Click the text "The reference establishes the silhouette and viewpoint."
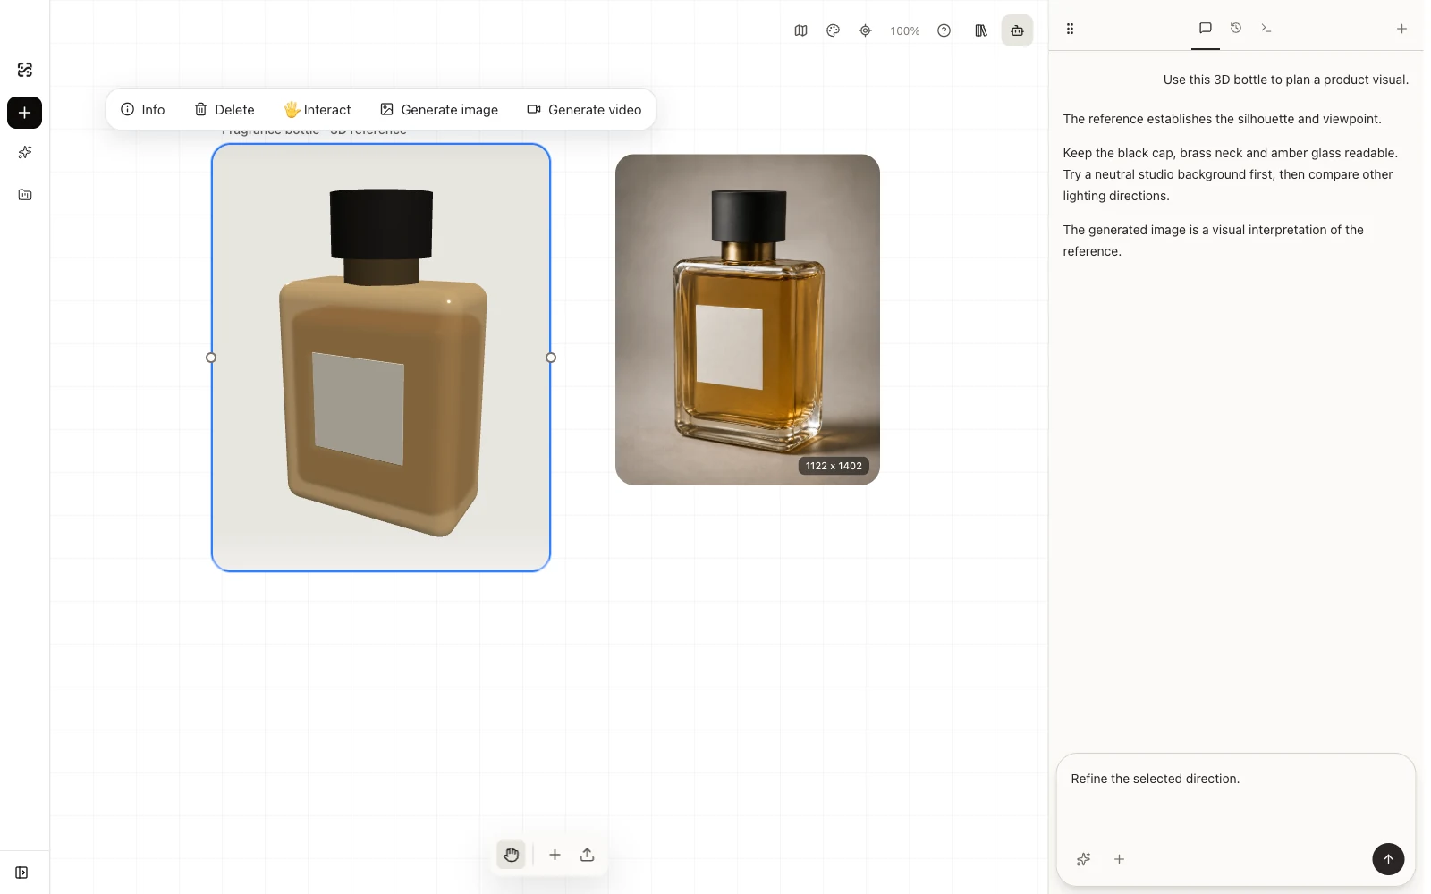Viewport: 1431px width, 894px height. [x=1222, y=119]
